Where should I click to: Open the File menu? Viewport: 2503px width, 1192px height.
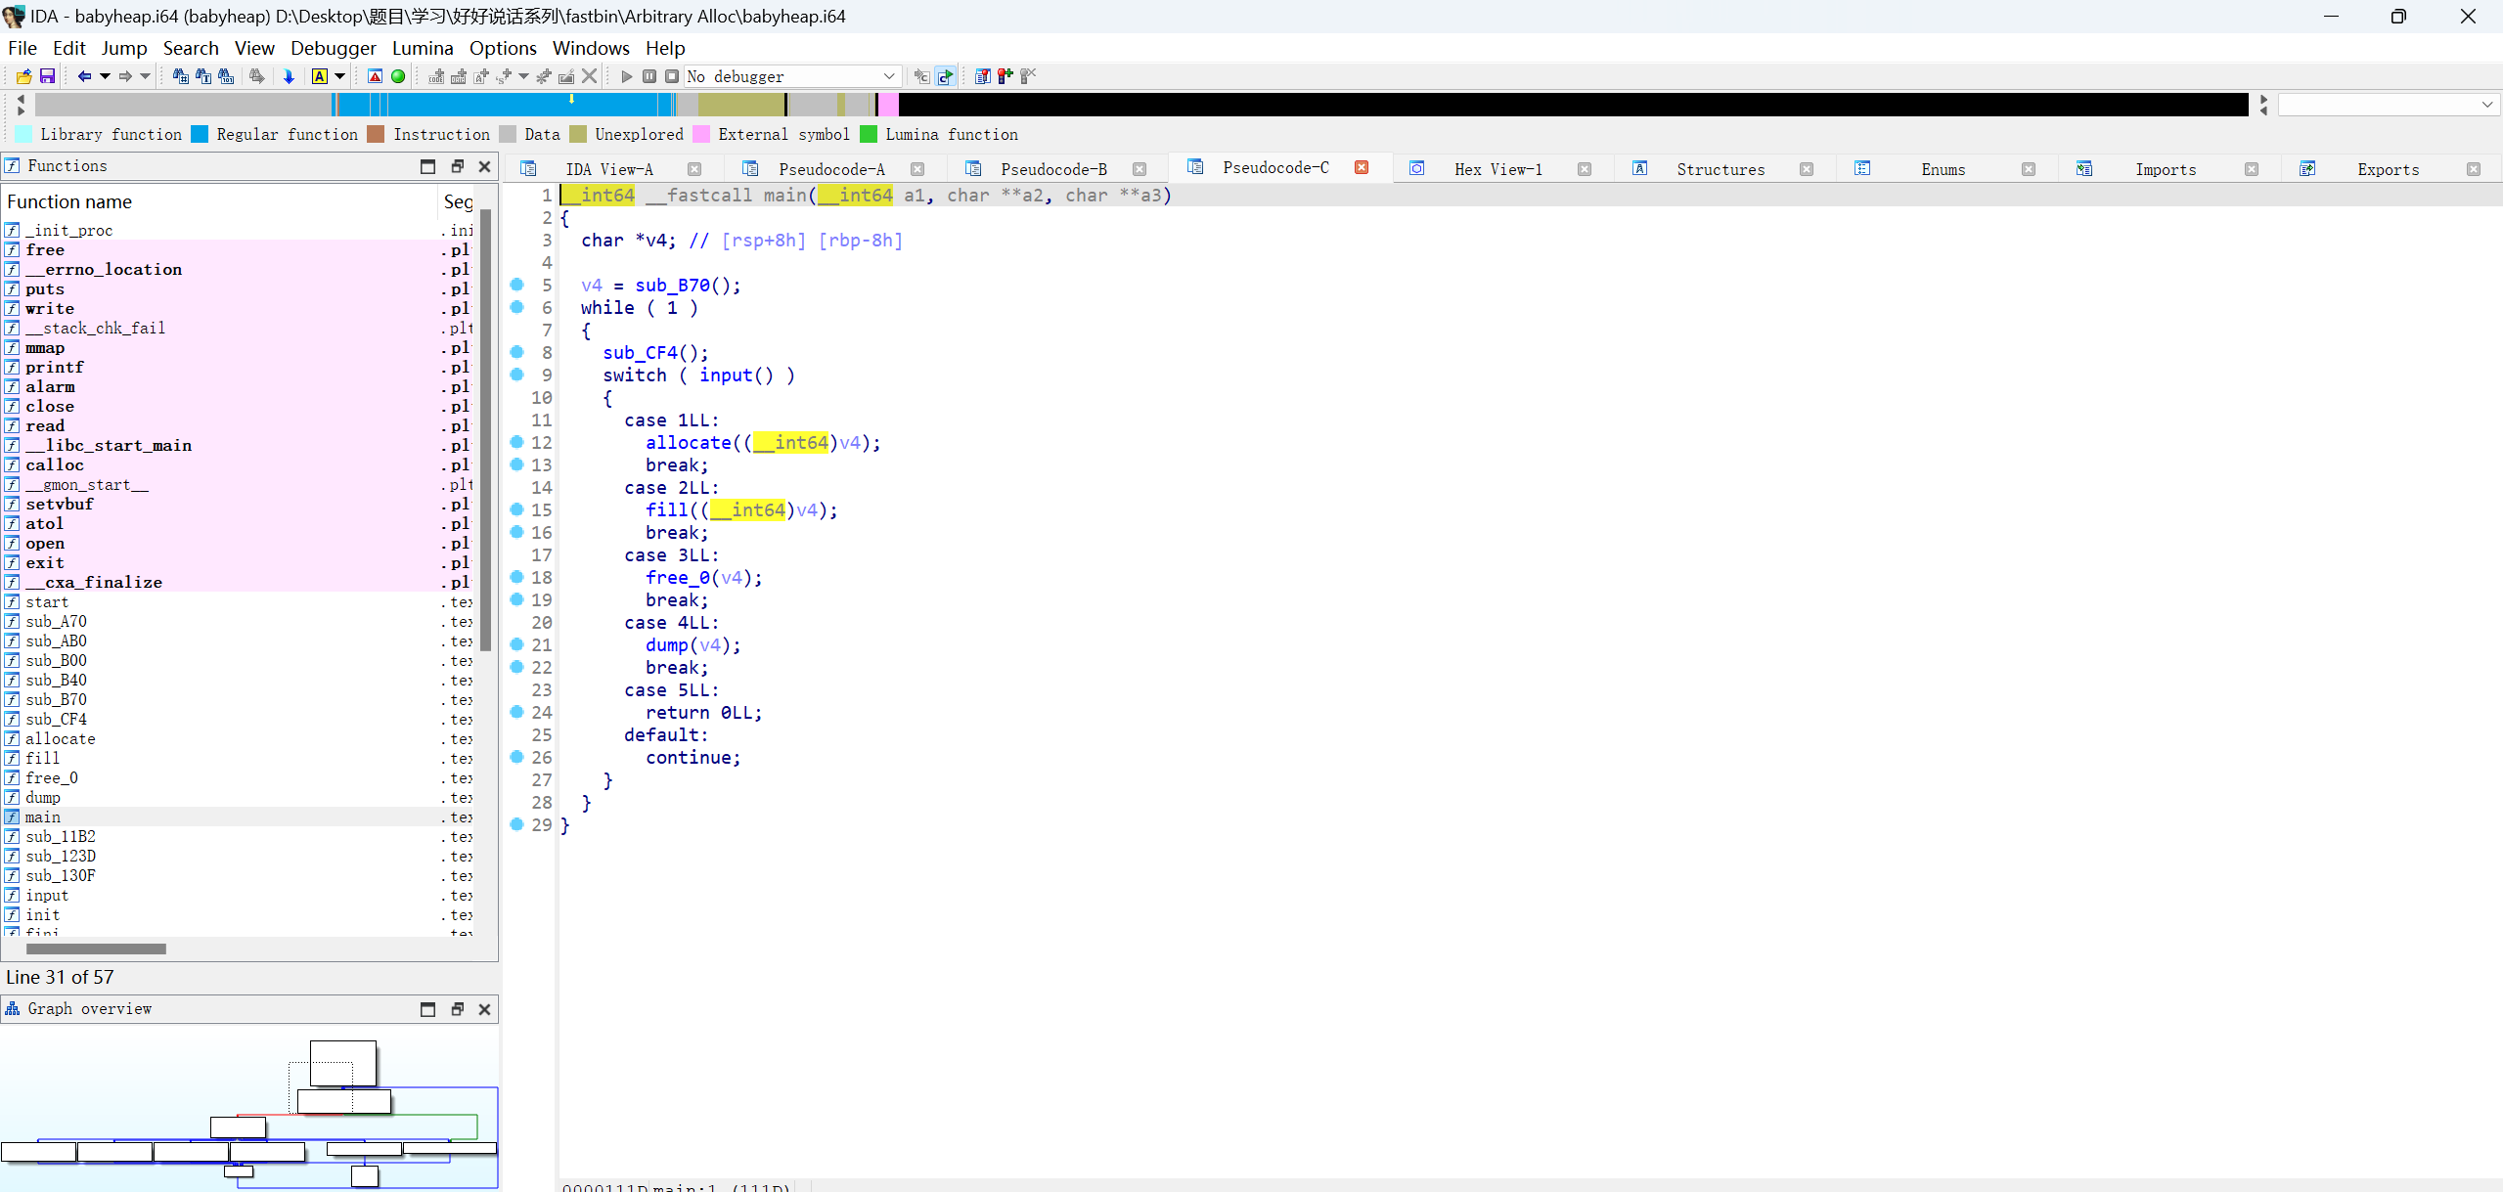coord(22,48)
